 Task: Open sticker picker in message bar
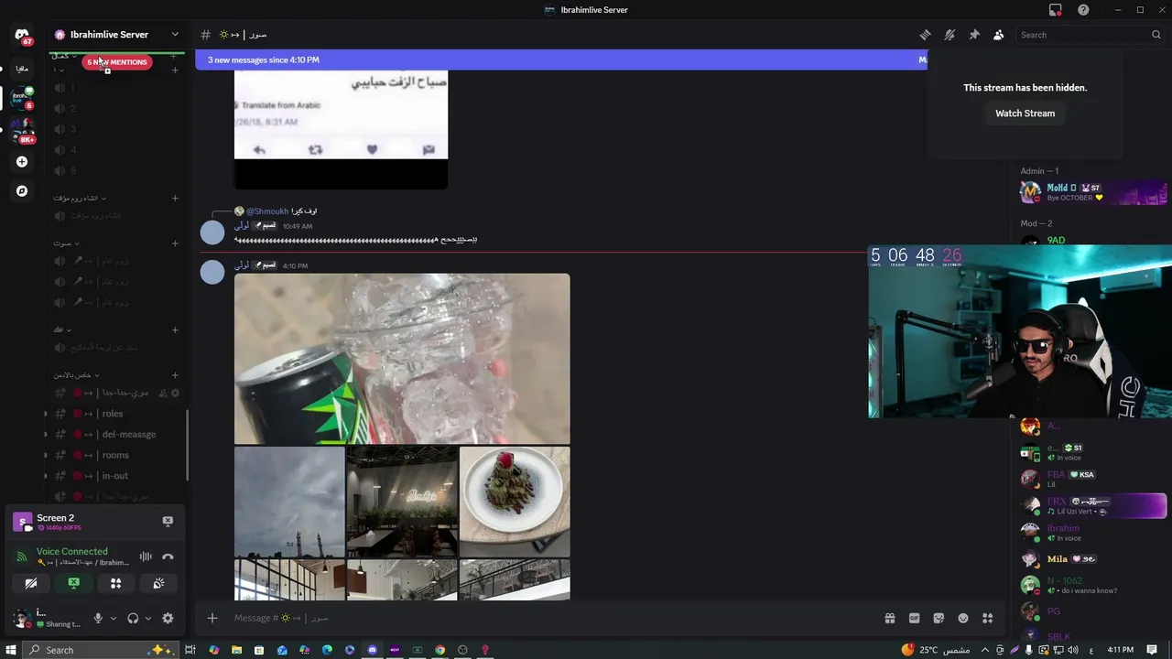pyautogui.click(x=939, y=618)
